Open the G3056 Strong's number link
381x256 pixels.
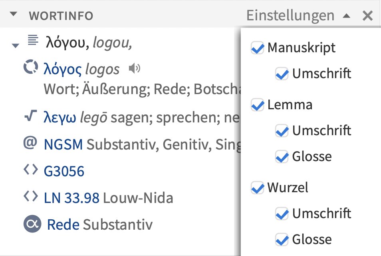tap(64, 171)
